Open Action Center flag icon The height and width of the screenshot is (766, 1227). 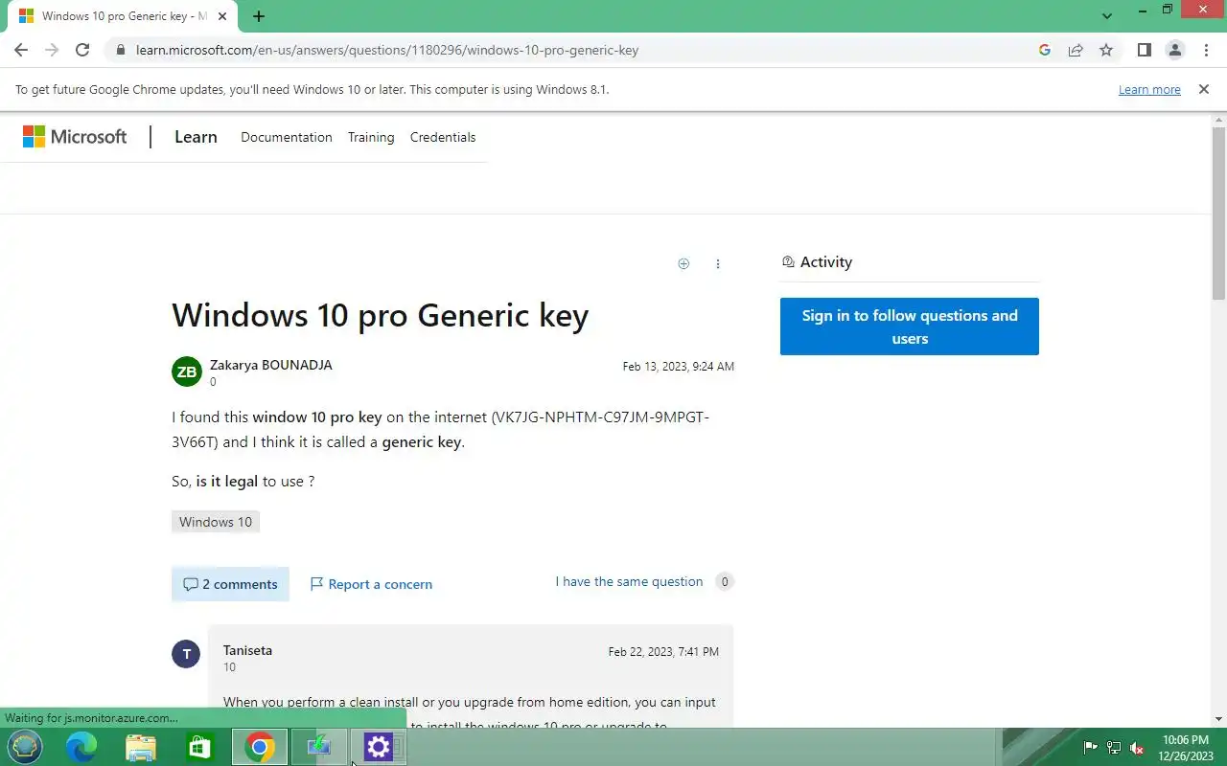pyautogui.click(x=1090, y=748)
